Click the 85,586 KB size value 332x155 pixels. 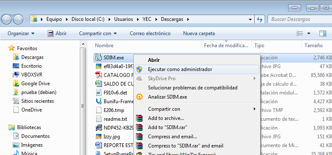[321, 75]
